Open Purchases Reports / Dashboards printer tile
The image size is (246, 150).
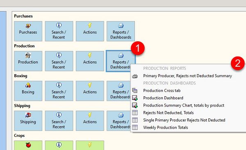tap(121, 31)
